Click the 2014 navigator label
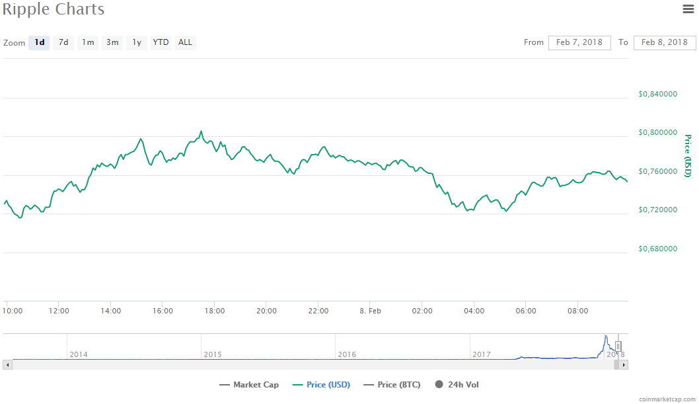Image resolution: width=699 pixels, height=404 pixels. (79, 354)
